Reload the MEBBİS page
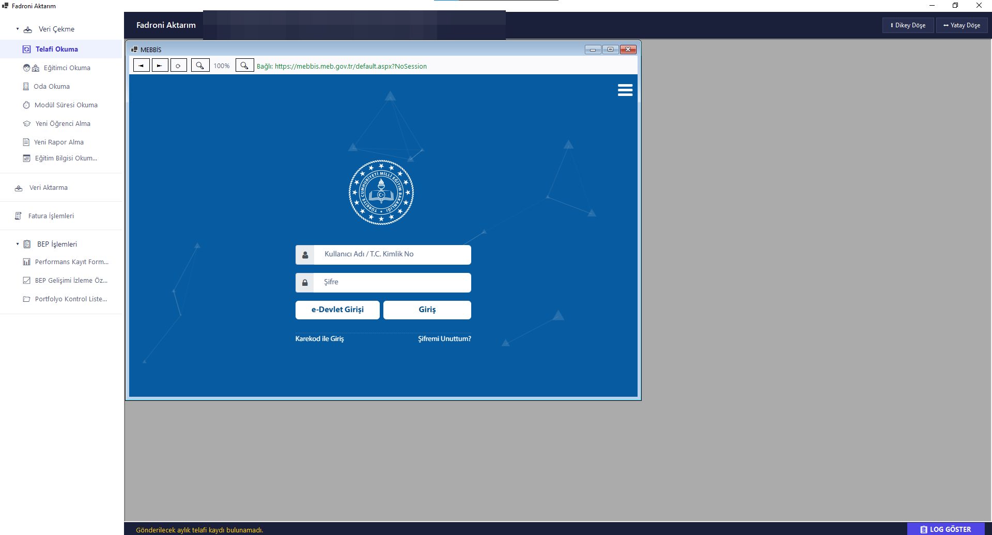Viewport: 992px width, 535px height. tap(179, 66)
